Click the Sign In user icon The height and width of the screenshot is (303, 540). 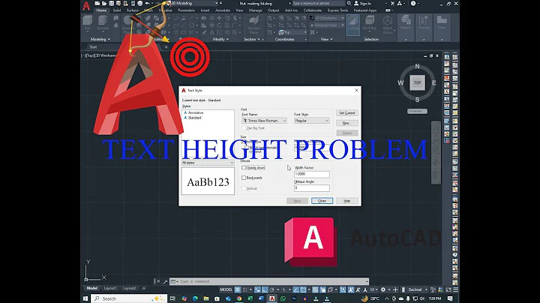point(356,3)
